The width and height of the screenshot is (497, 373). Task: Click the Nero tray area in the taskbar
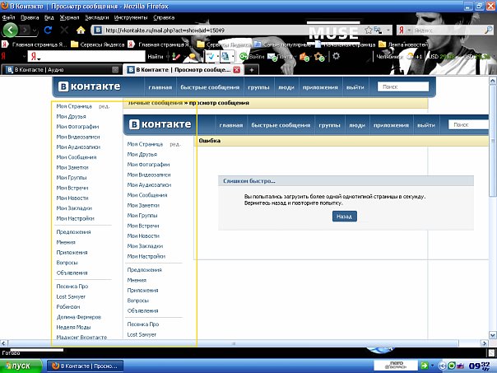(396, 366)
